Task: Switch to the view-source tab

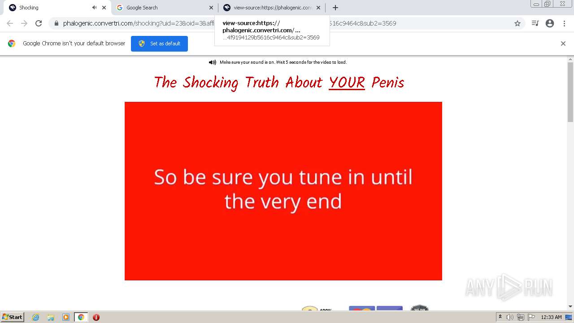Action: pos(272,8)
